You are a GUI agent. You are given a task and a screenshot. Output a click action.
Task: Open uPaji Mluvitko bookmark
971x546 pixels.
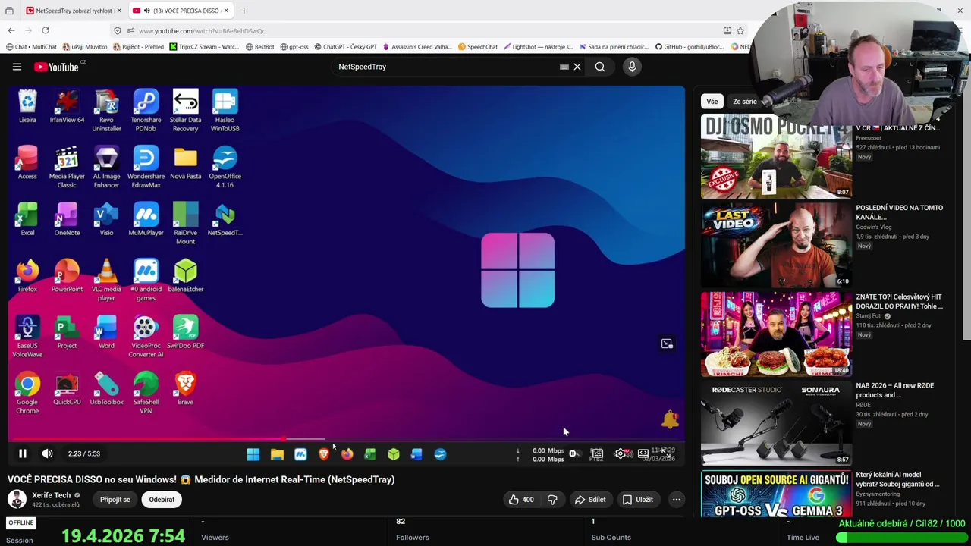click(85, 47)
